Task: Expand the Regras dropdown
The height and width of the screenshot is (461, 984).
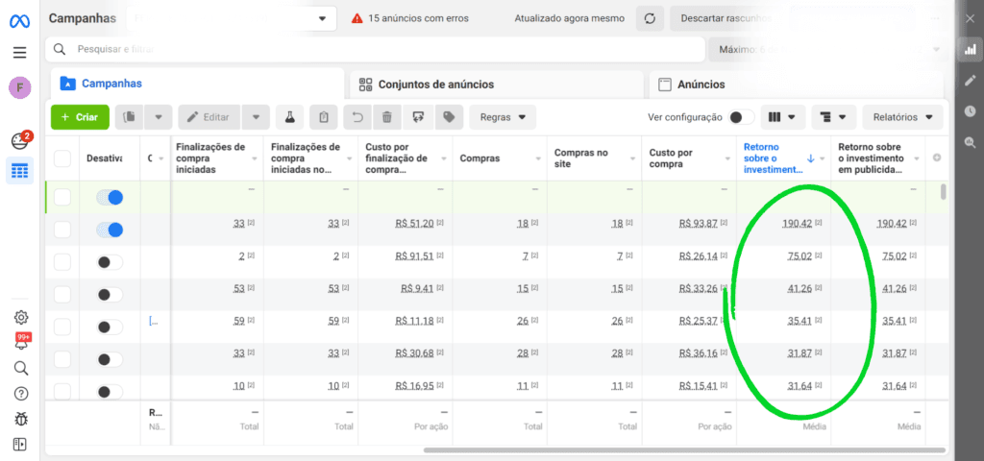Action: point(503,117)
